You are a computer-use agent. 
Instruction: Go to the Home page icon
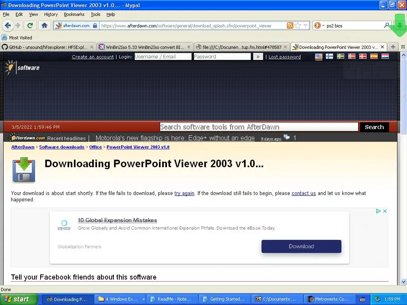point(45,25)
